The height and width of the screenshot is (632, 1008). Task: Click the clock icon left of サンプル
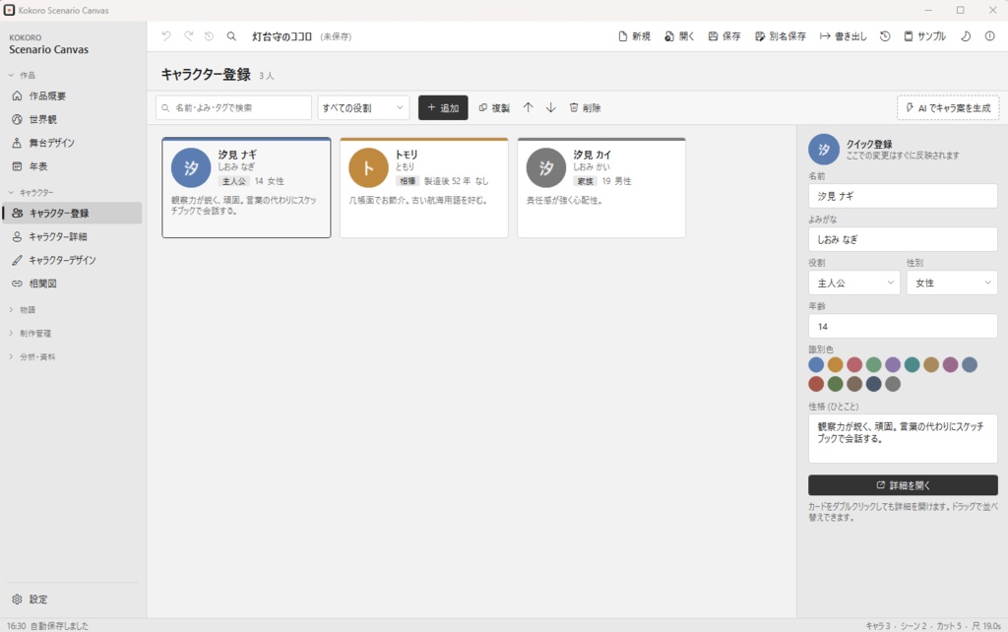pos(885,36)
